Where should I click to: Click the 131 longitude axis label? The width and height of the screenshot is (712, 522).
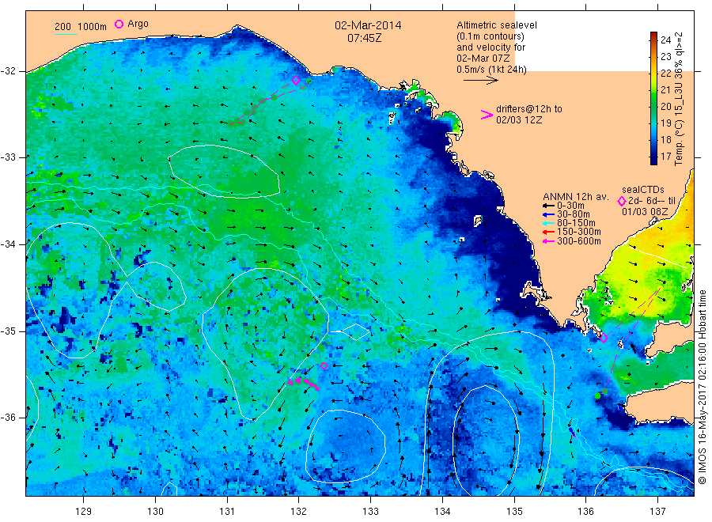227,512
